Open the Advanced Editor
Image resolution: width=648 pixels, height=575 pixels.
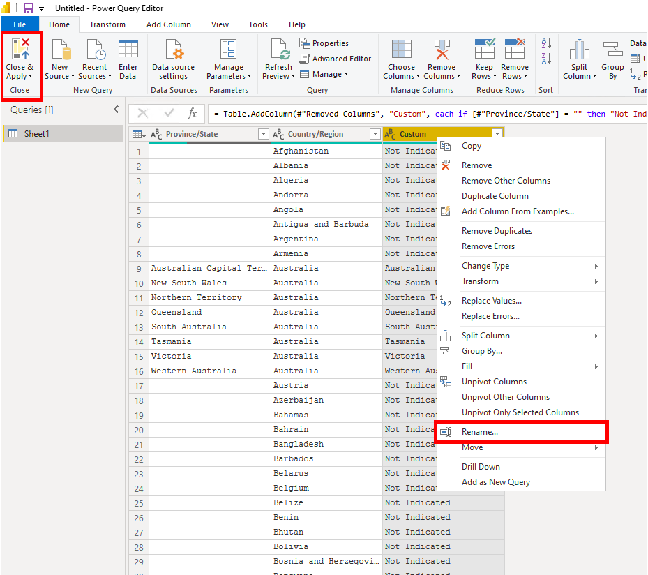(336, 59)
